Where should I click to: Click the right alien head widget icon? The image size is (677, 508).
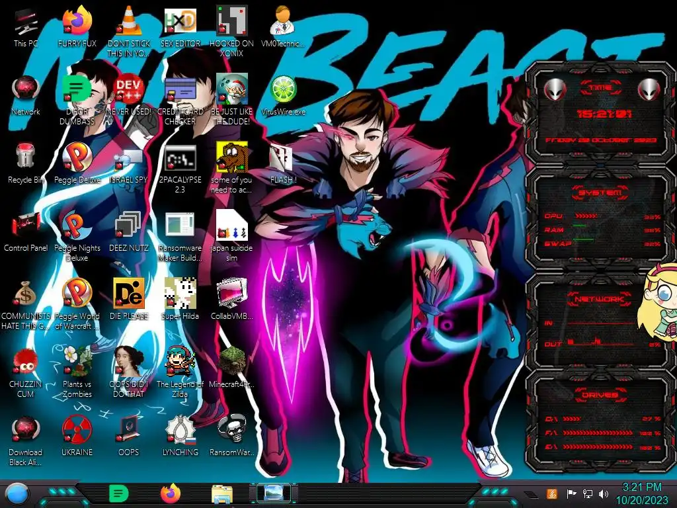coord(649,90)
